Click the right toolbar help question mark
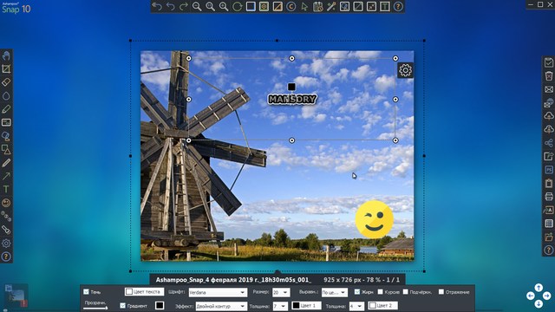 549,250
